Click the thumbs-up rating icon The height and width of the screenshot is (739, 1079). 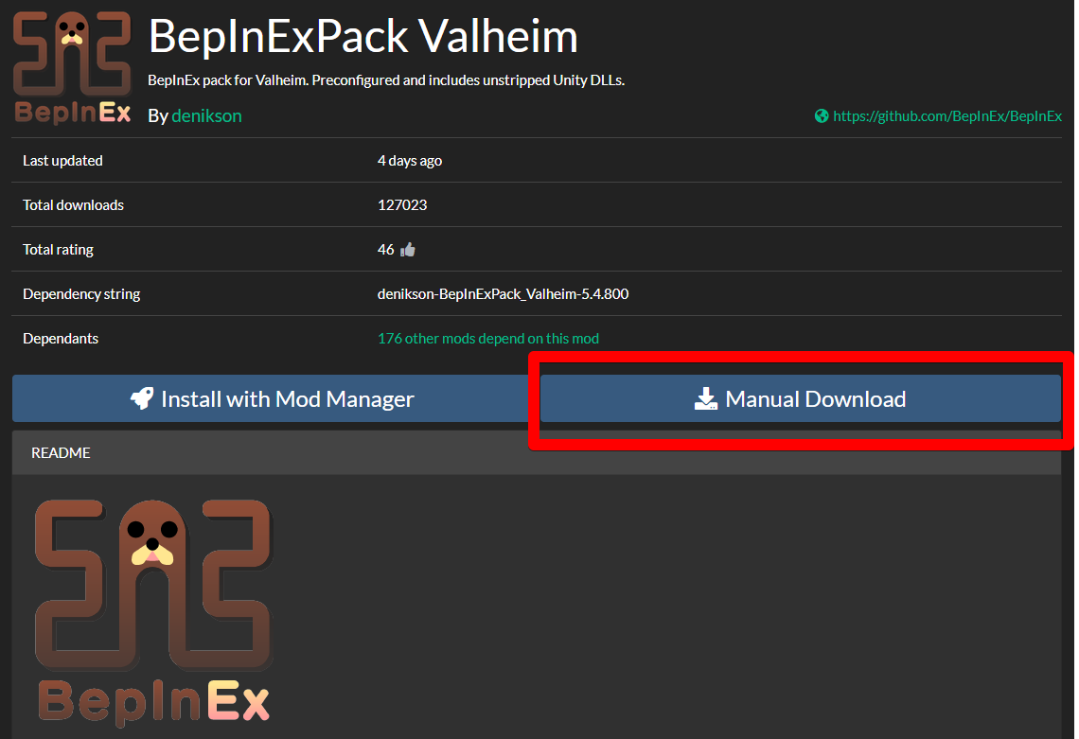tap(408, 249)
